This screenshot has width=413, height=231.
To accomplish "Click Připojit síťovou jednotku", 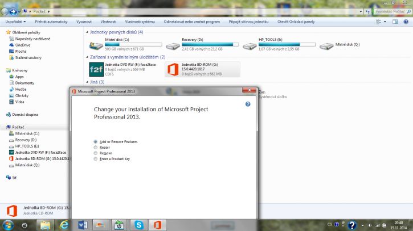I will point(248,22).
